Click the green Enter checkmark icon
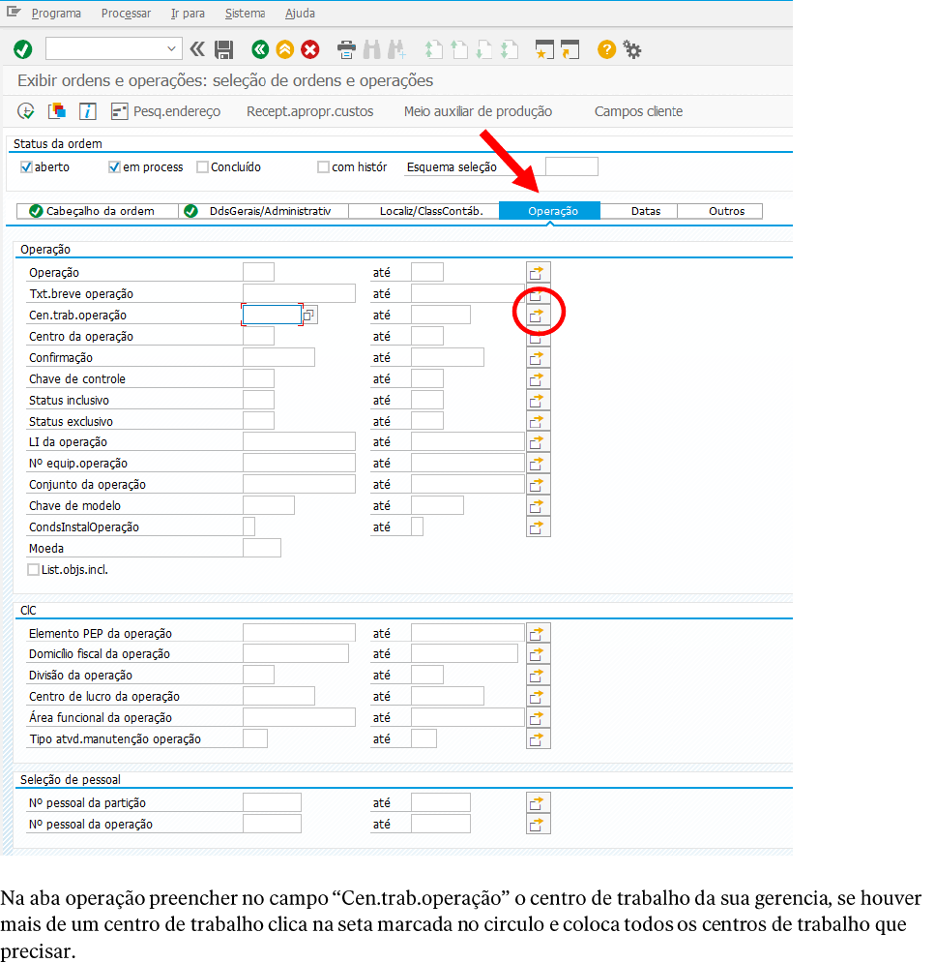The height and width of the screenshot is (963, 935). pos(23,49)
